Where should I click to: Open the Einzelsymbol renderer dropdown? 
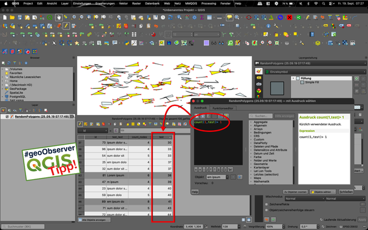coord(315,72)
